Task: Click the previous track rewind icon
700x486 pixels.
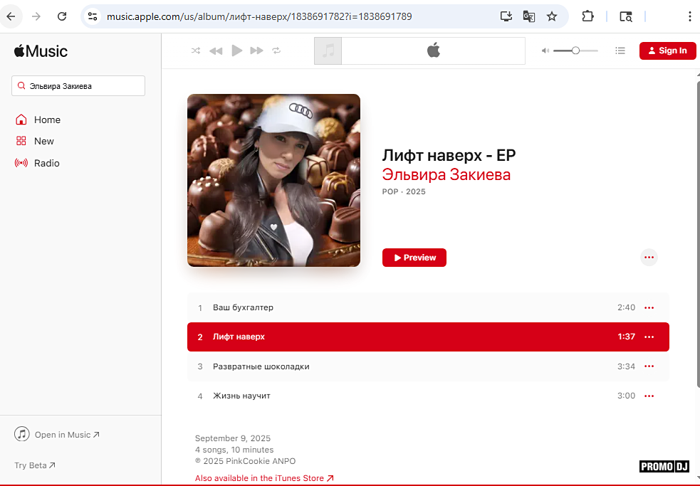Action: click(216, 51)
